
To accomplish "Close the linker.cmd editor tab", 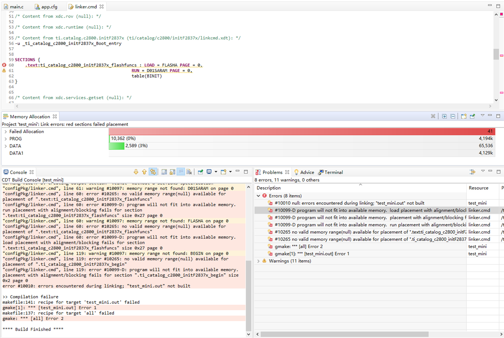I will (102, 7).
